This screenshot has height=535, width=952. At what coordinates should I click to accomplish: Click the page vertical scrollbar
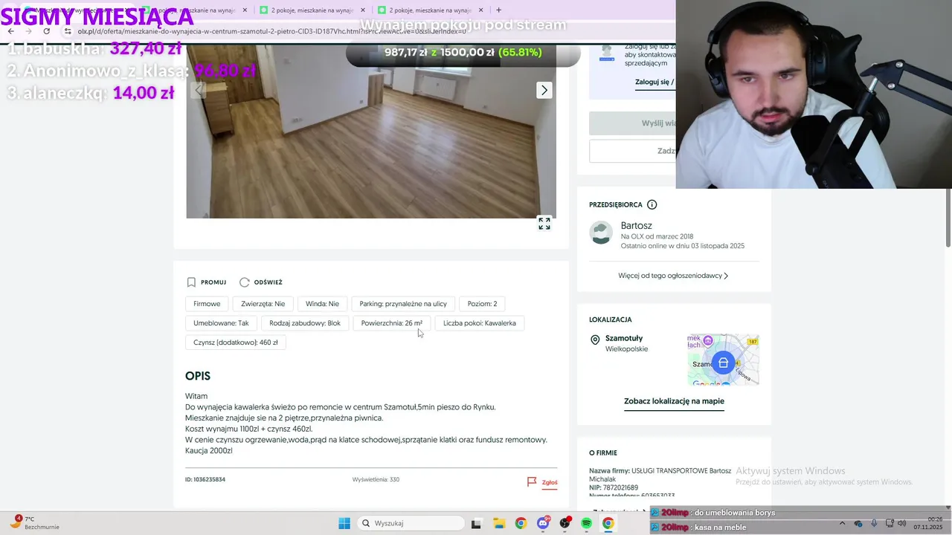948,218
